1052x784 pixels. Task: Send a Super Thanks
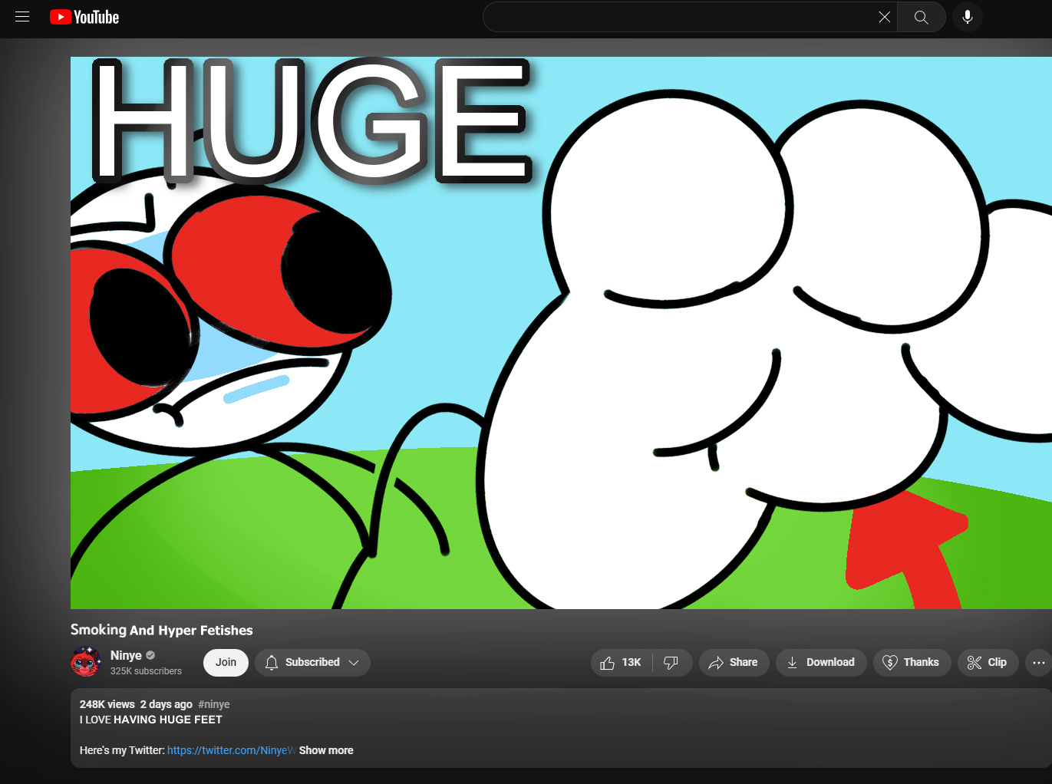912,663
